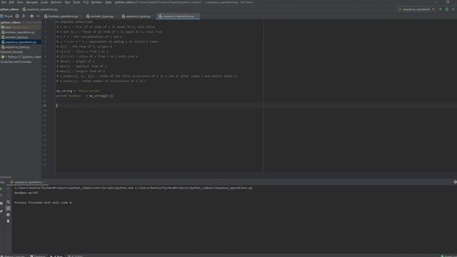
Task: Switch to numeric_types.py editor tab
Action: pyautogui.click(x=101, y=16)
